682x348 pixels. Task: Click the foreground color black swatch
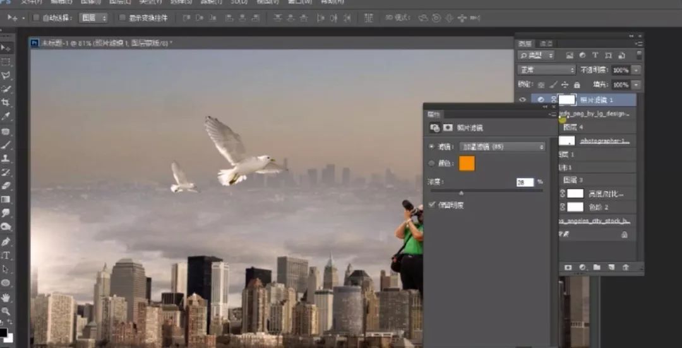coord(4,333)
